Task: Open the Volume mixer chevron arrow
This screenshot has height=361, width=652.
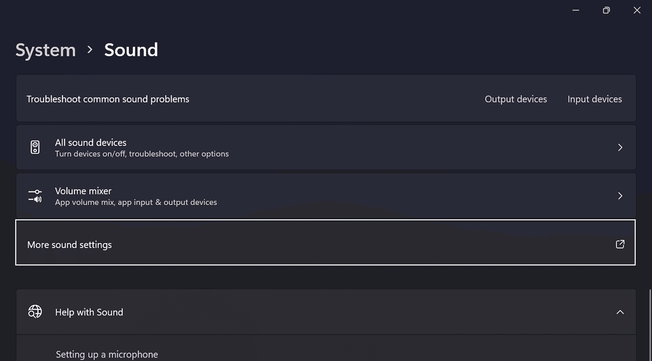Action: [x=620, y=196]
